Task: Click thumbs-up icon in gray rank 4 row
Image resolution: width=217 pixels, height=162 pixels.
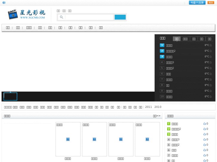Action: coord(204,139)
